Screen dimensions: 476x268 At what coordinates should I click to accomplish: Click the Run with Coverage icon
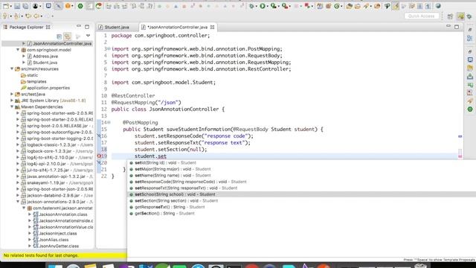coord(273,6)
